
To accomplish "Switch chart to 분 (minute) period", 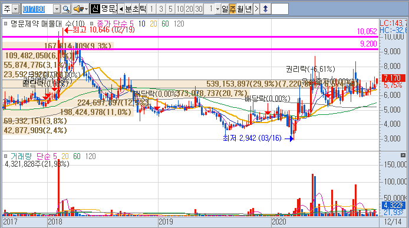I will tap(128, 9).
